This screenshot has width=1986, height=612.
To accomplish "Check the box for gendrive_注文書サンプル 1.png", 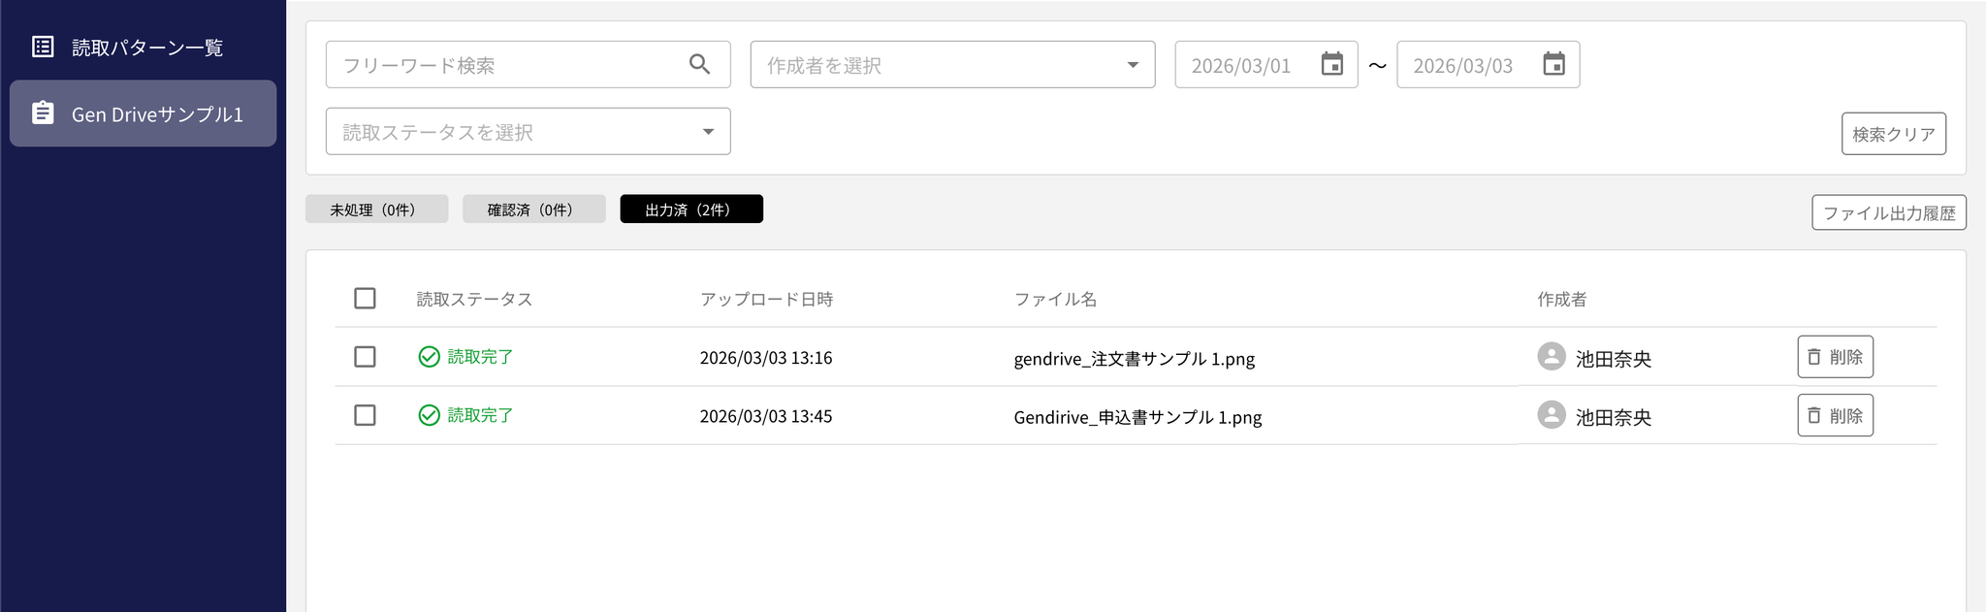I will [365, 357].
